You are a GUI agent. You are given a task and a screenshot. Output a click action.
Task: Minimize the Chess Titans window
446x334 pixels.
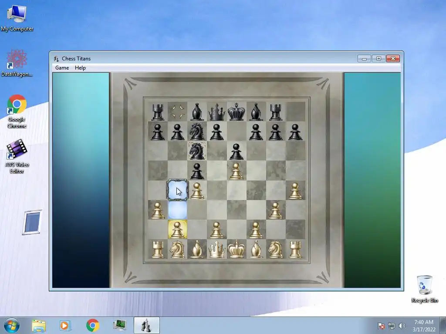pyautogui.click(x=365, y=59)
